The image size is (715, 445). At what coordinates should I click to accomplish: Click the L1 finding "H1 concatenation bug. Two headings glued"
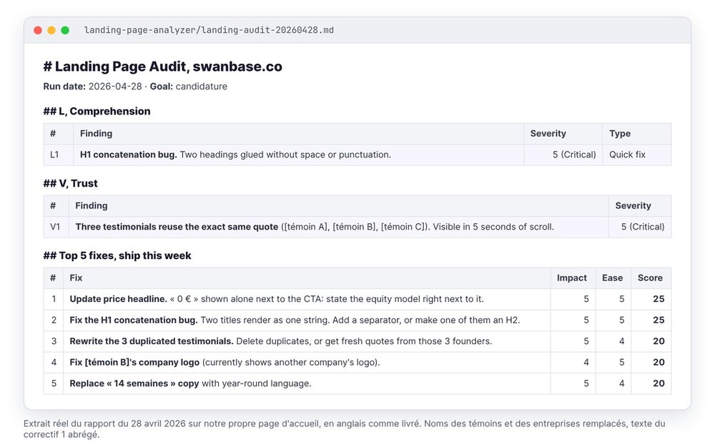click(235, 155)
